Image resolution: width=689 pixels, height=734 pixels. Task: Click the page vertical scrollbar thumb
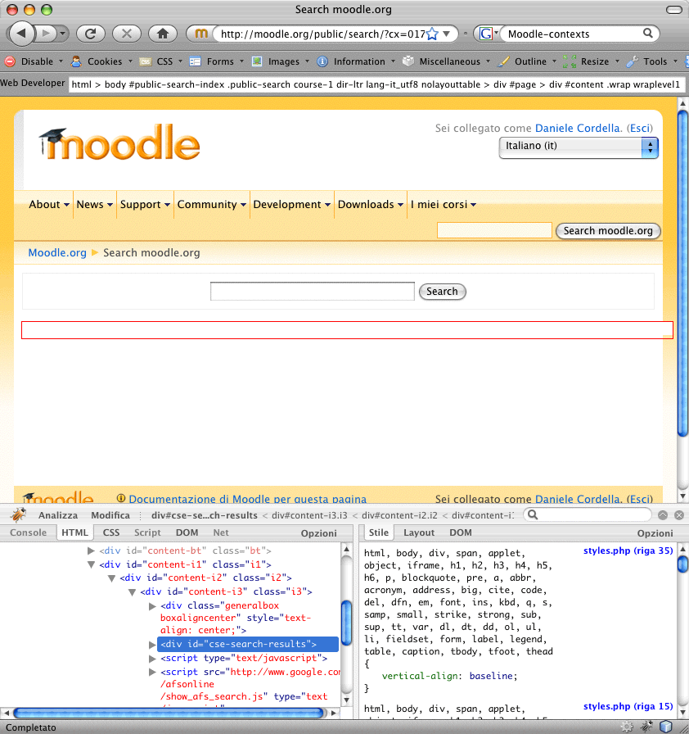coord(682,273)
